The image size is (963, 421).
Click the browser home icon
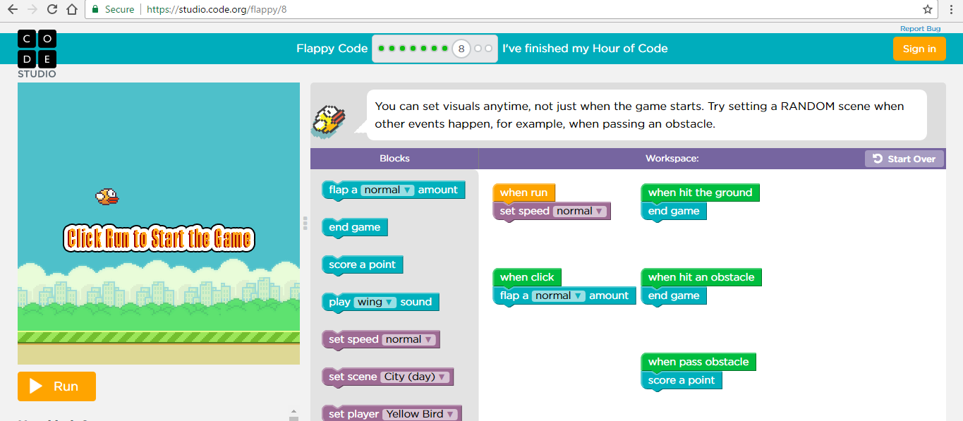[73, 9]
